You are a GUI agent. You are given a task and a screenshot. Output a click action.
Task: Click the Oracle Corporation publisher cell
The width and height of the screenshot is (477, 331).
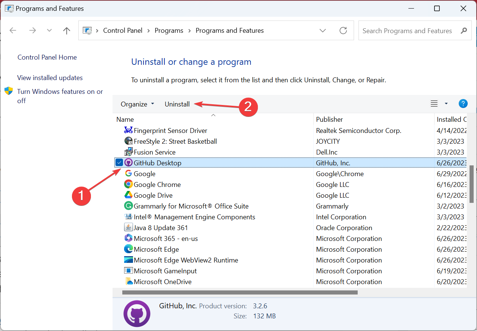(344, 227)
